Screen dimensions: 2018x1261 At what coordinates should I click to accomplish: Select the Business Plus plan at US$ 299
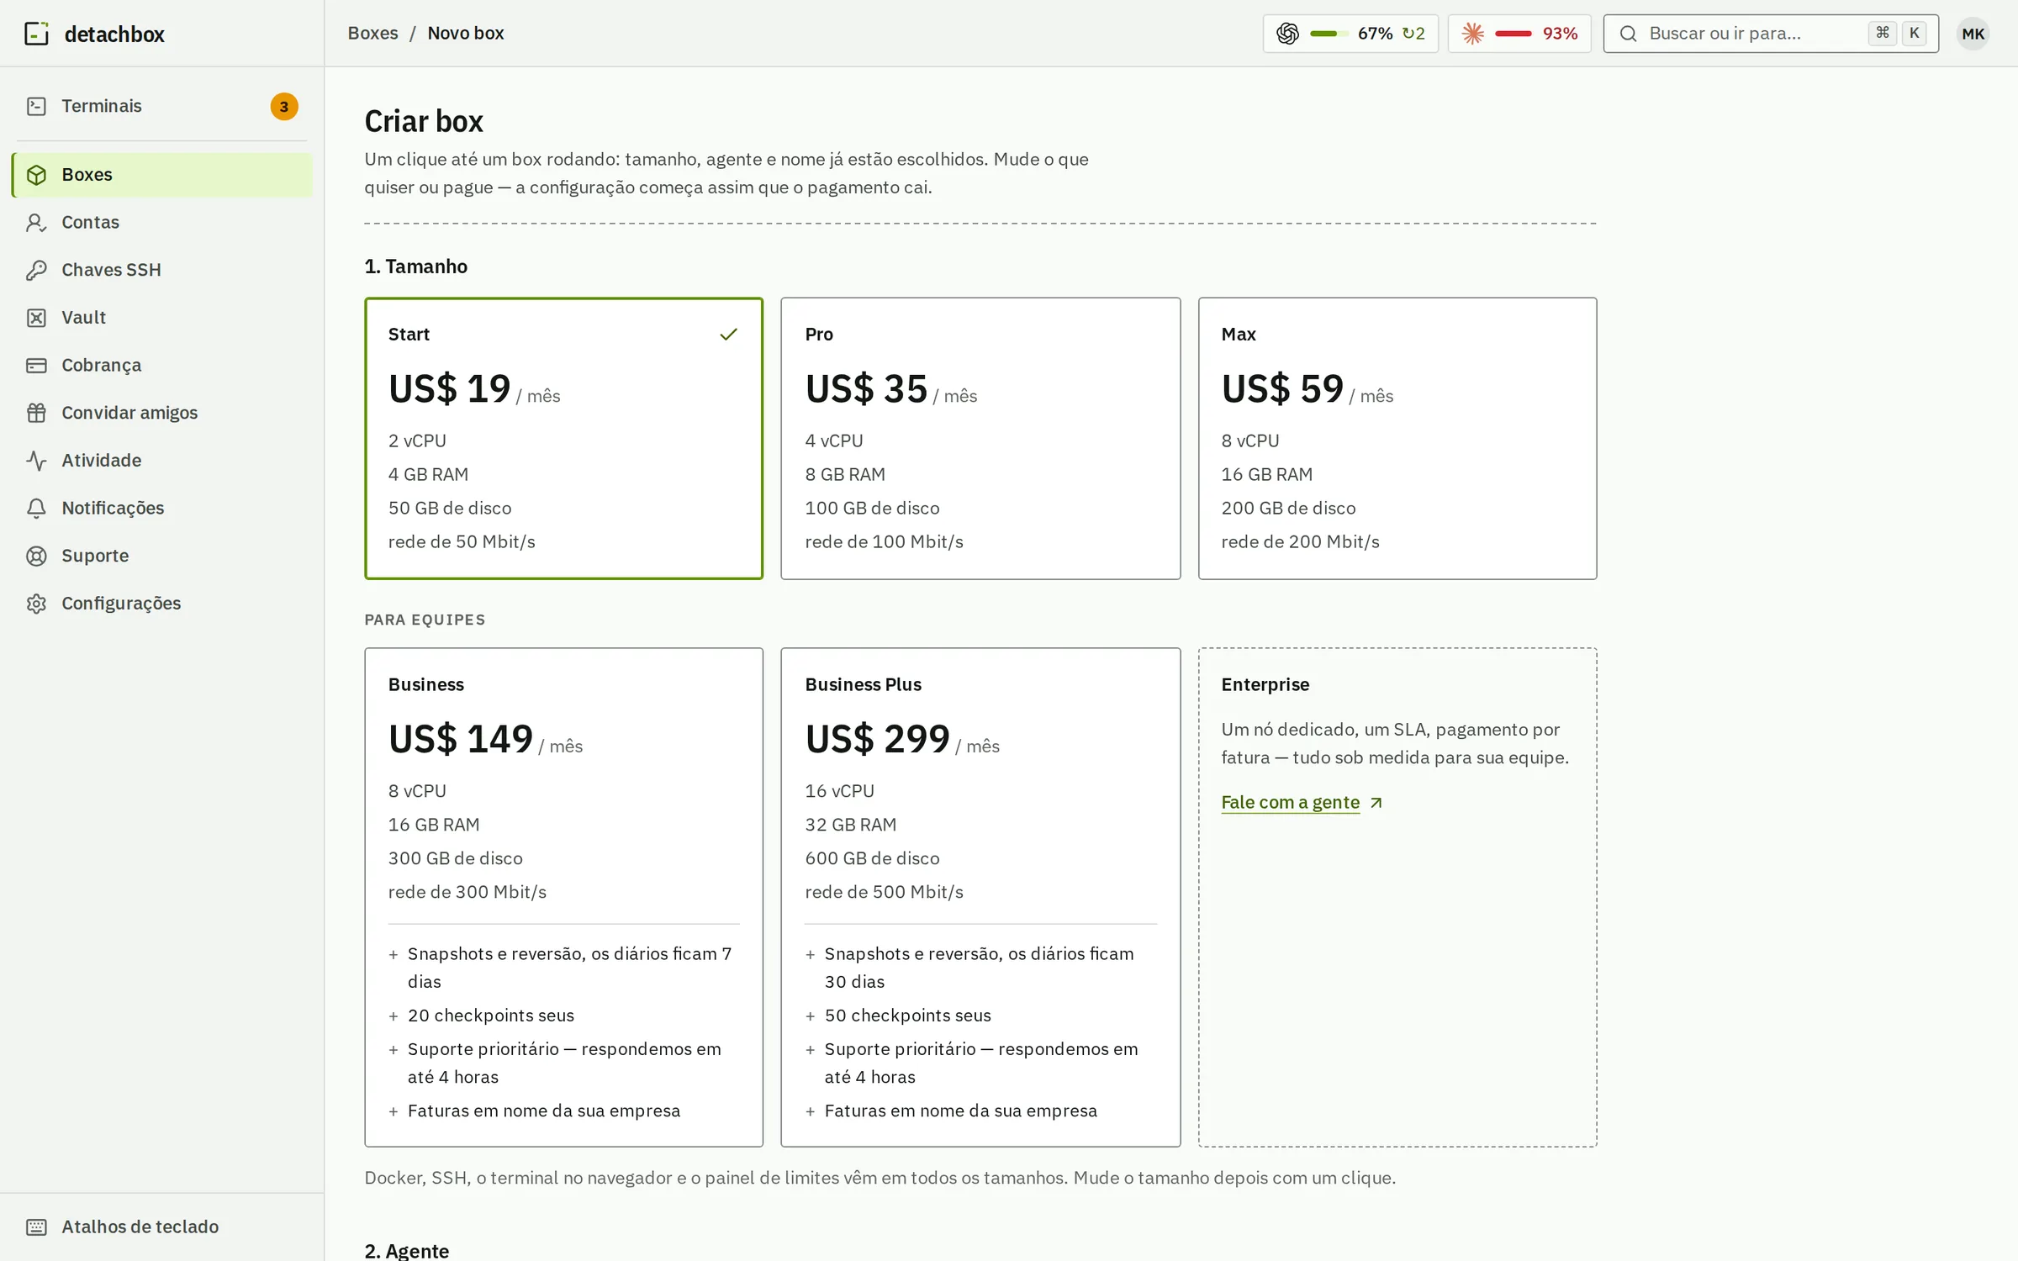coord(980,897)
